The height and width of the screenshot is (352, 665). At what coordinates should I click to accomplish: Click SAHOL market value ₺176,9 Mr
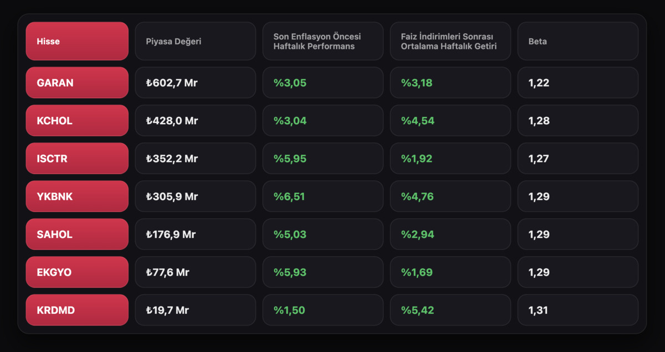196,234
